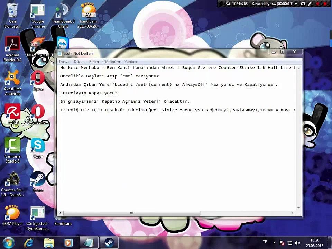Close the asd - Not Defteri window
332x249 pixels.
294,52
